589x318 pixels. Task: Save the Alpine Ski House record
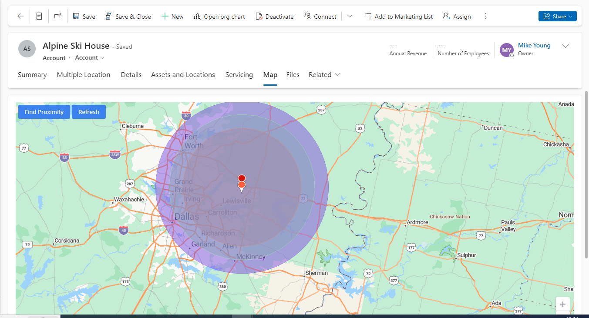click(84, 17)
